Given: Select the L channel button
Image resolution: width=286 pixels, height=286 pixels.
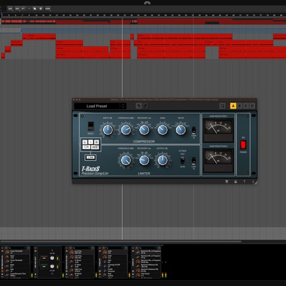Looking at the screenshot, I should click(x=85, y=142).
